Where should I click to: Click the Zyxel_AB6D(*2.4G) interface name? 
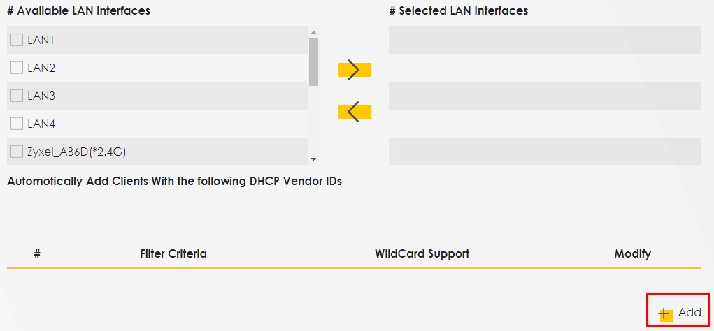click(76, 152)
